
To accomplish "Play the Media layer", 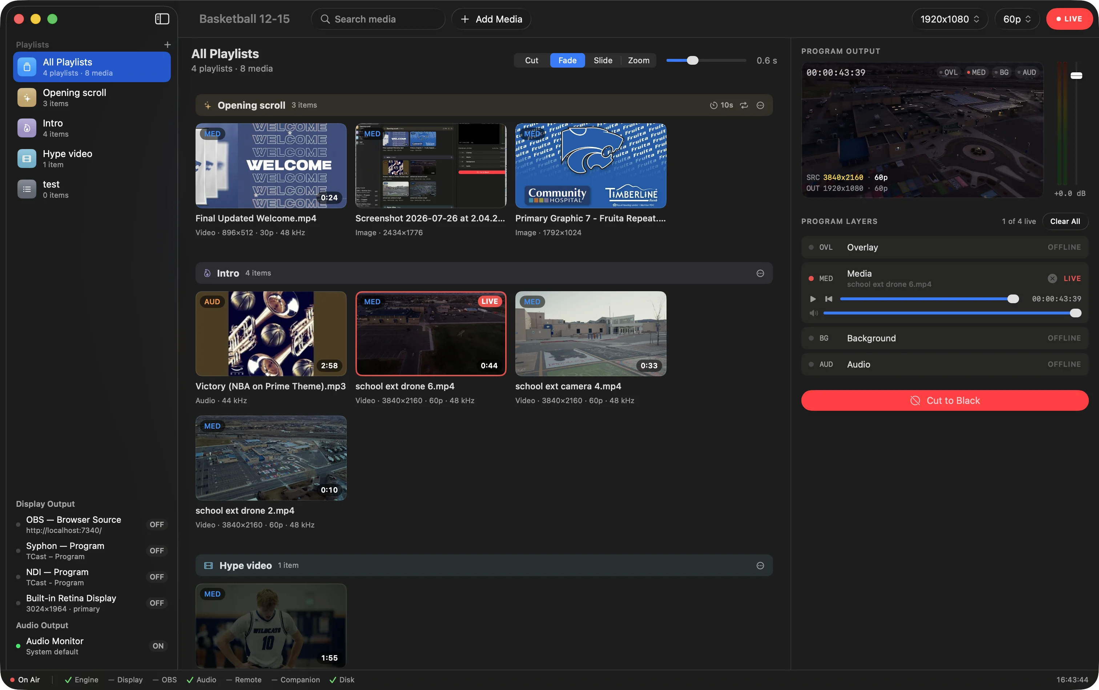I will [x=813, y=299].
